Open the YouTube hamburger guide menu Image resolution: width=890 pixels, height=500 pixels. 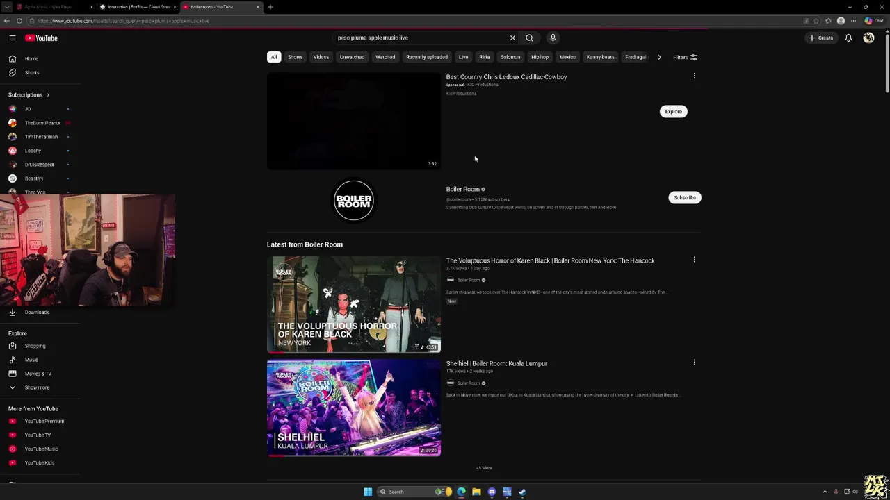click(x=12, y=38)
